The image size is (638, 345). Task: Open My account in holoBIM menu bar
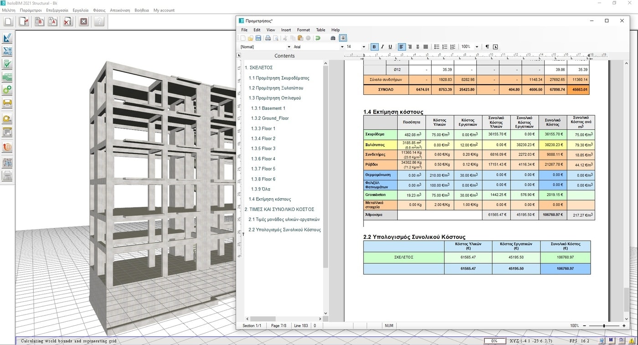click(164, 10)
